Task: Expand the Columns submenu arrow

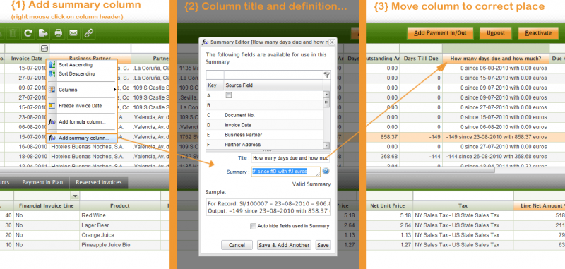Action: point(115,90)
